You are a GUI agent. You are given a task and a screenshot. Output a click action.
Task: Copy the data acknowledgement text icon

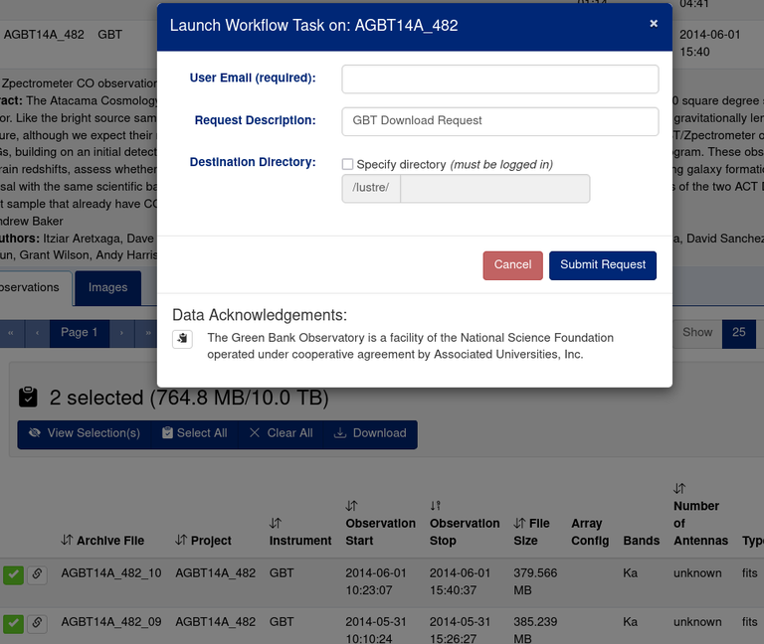point(182,340)
